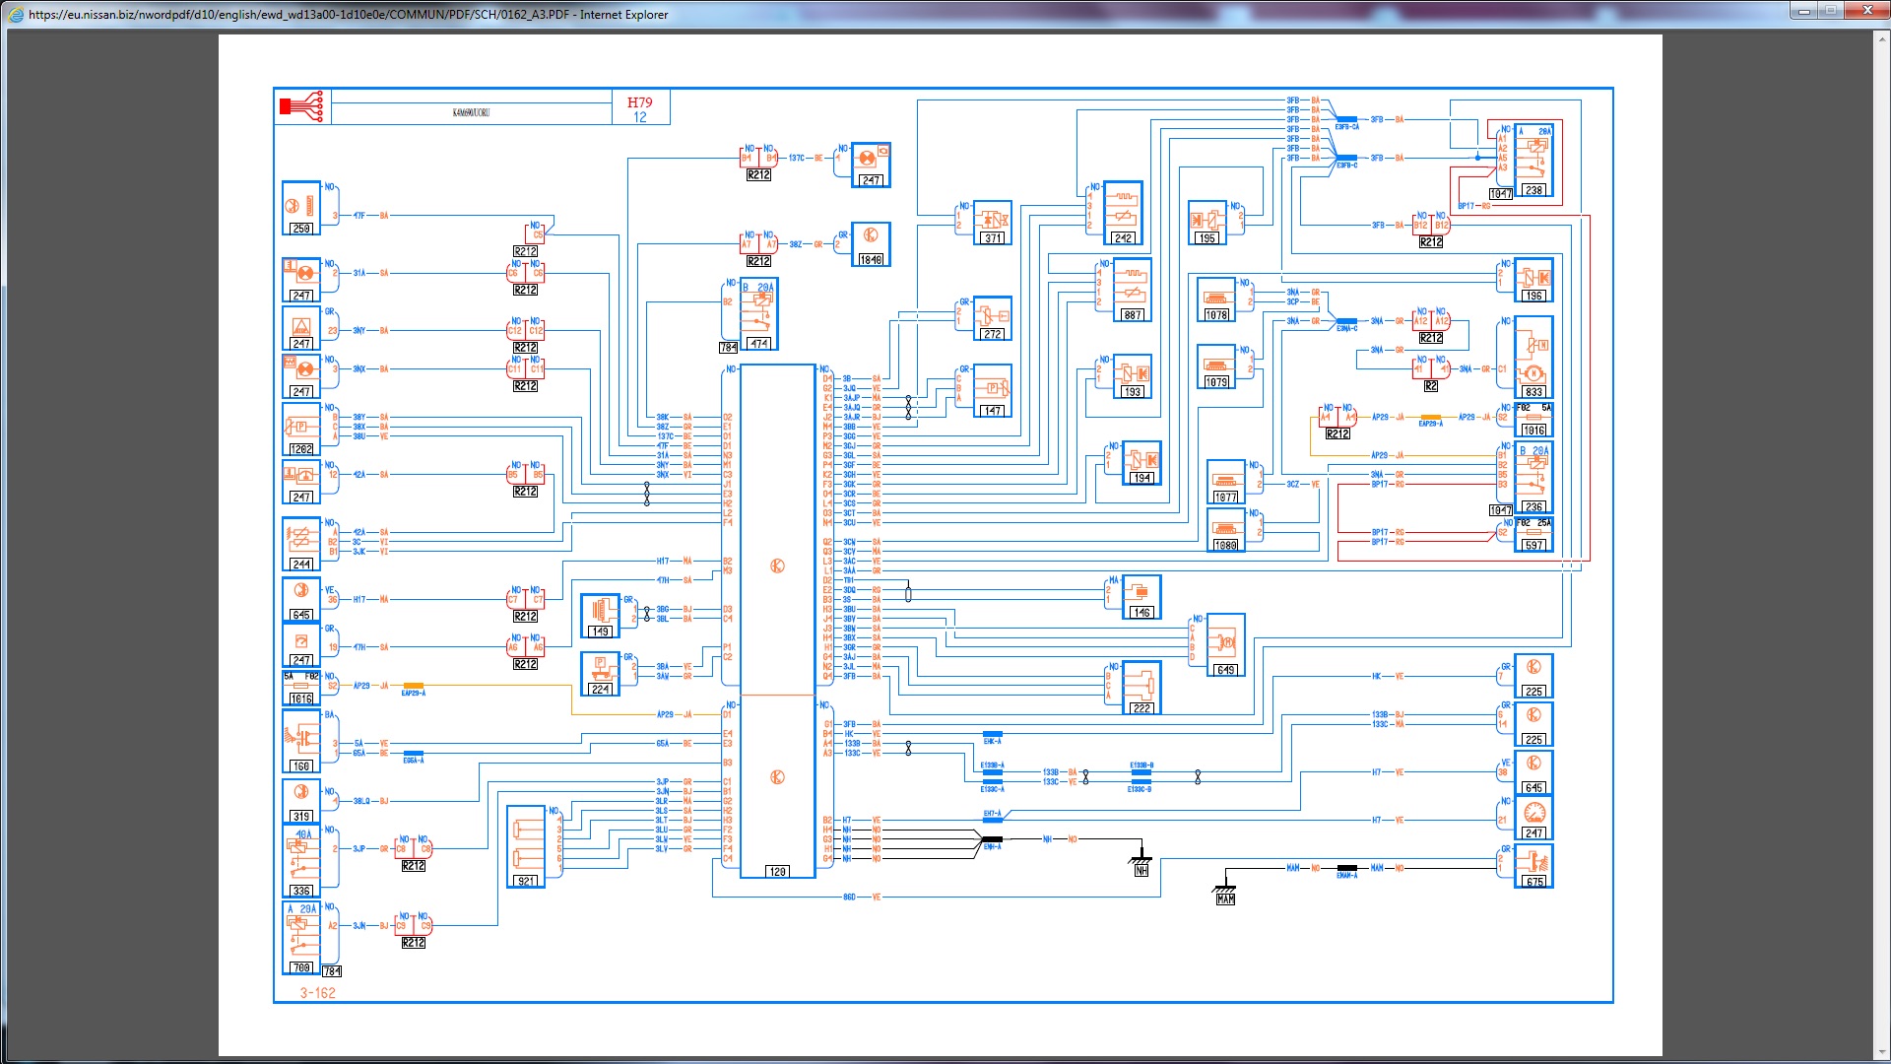Click the MAM ground symbol
The height and width of the screenshot is (1064, 1891).
tap(1225, 893)
